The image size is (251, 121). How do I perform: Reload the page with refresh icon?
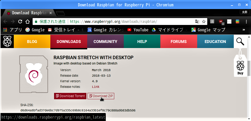(x=20, y=21)
